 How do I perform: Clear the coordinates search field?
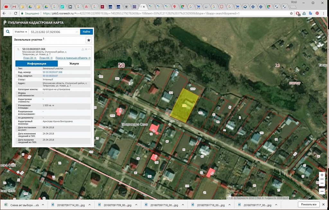click(x=77, y=32)
